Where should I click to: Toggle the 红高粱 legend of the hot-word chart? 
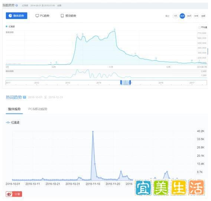click(x=13, y=122)
